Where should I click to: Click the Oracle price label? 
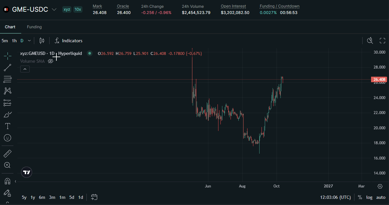[x=123, y=6]
